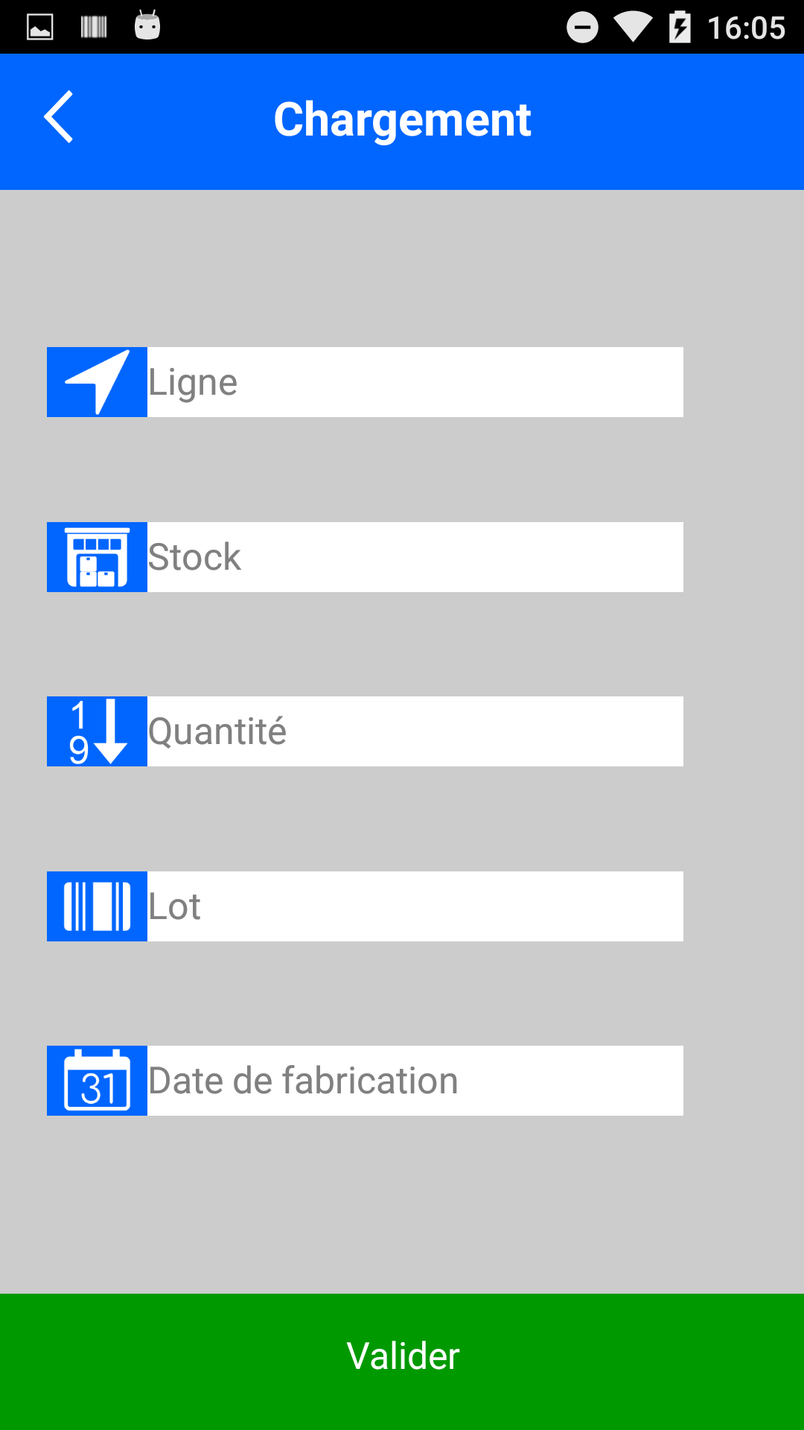Tap the Wi-Fi signal status icon
This screenshot has height=1430, width=804.
tap(633, 28)
